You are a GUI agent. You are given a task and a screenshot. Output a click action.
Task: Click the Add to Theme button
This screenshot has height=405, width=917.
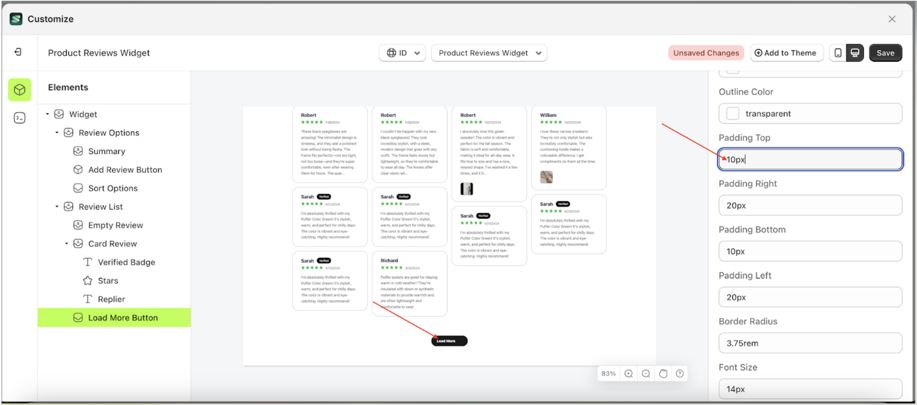tap(787, 53)
